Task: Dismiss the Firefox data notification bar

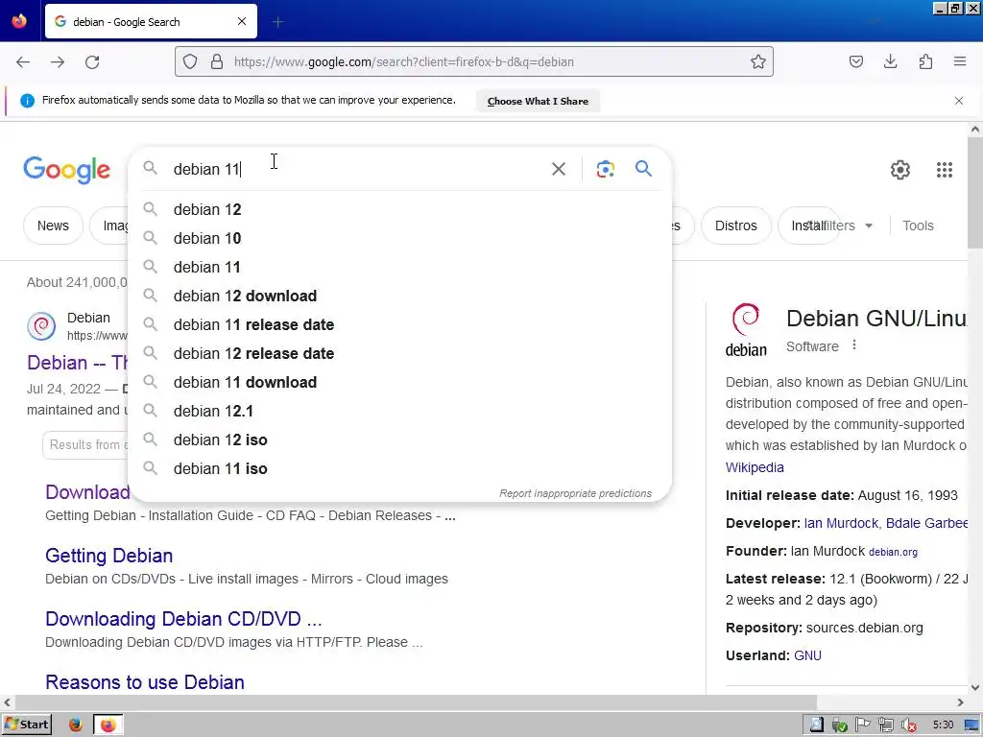Action: (959, 101)
